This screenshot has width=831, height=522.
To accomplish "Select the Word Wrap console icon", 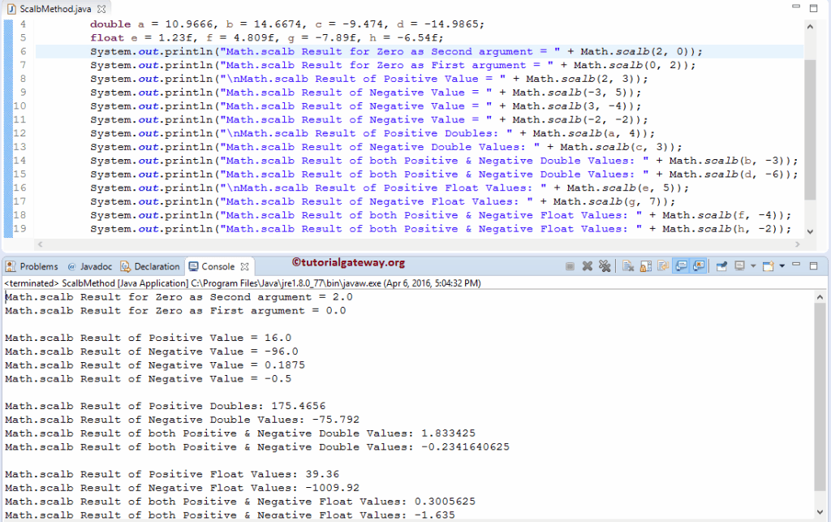I will click(663, 266).
